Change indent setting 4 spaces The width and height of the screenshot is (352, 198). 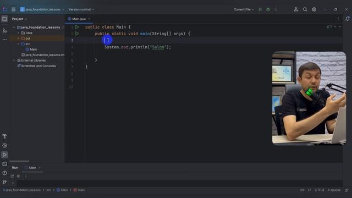334,190
